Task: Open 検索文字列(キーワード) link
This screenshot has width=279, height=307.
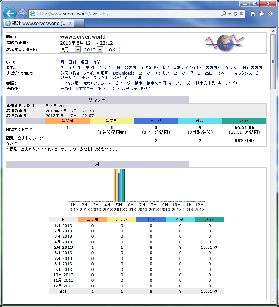Action: pos(217,83)
